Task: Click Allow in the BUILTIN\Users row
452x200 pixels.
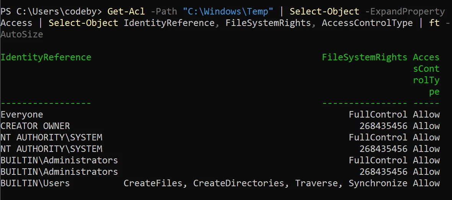Action: click(426, 183)
